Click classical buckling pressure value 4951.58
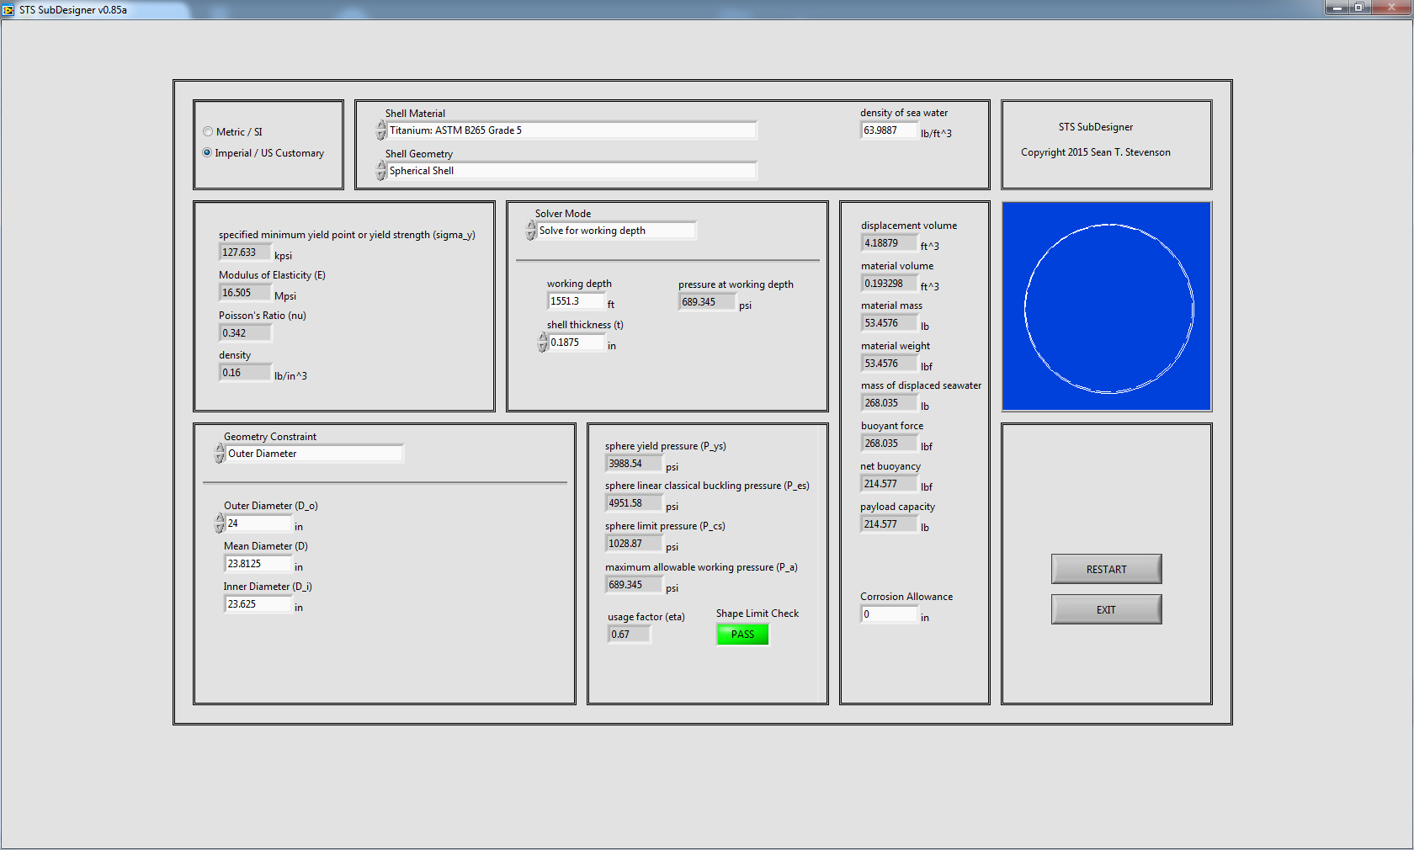Viewport: 1414px width, 850px height. point(634,503)
